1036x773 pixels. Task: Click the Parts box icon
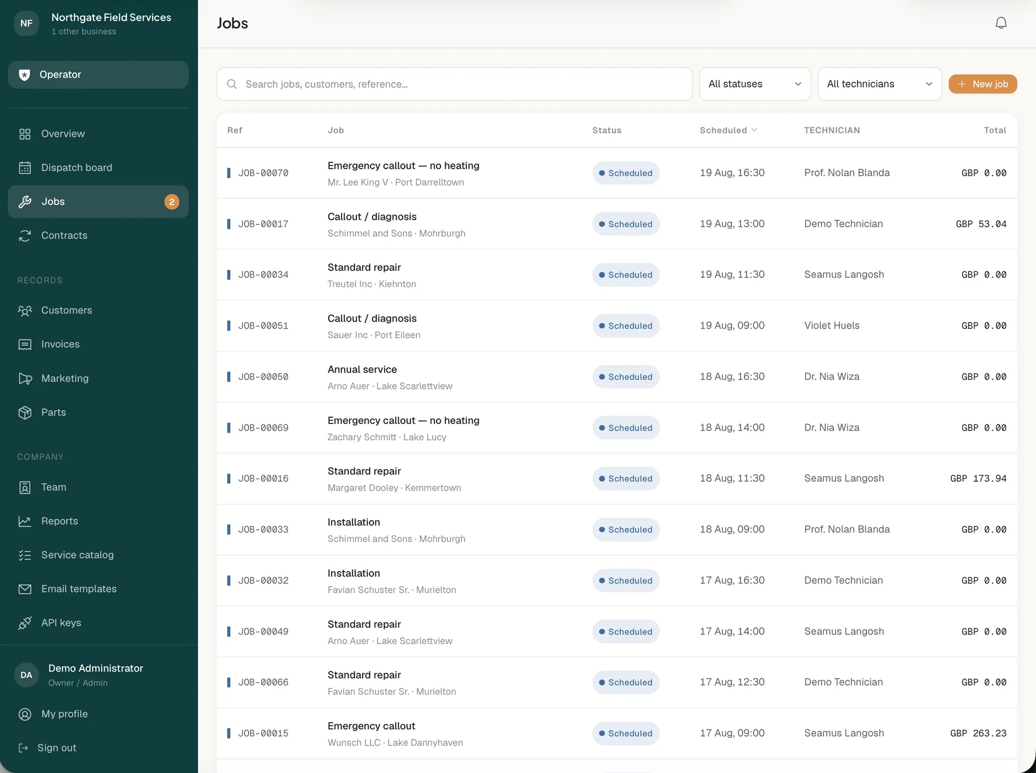pyautogui.click(x=25, y=413)
